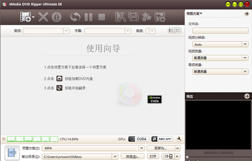This screenshot has height=161, width=252.
Task: Click the 使用向导 guide heading
Action: 103,49
